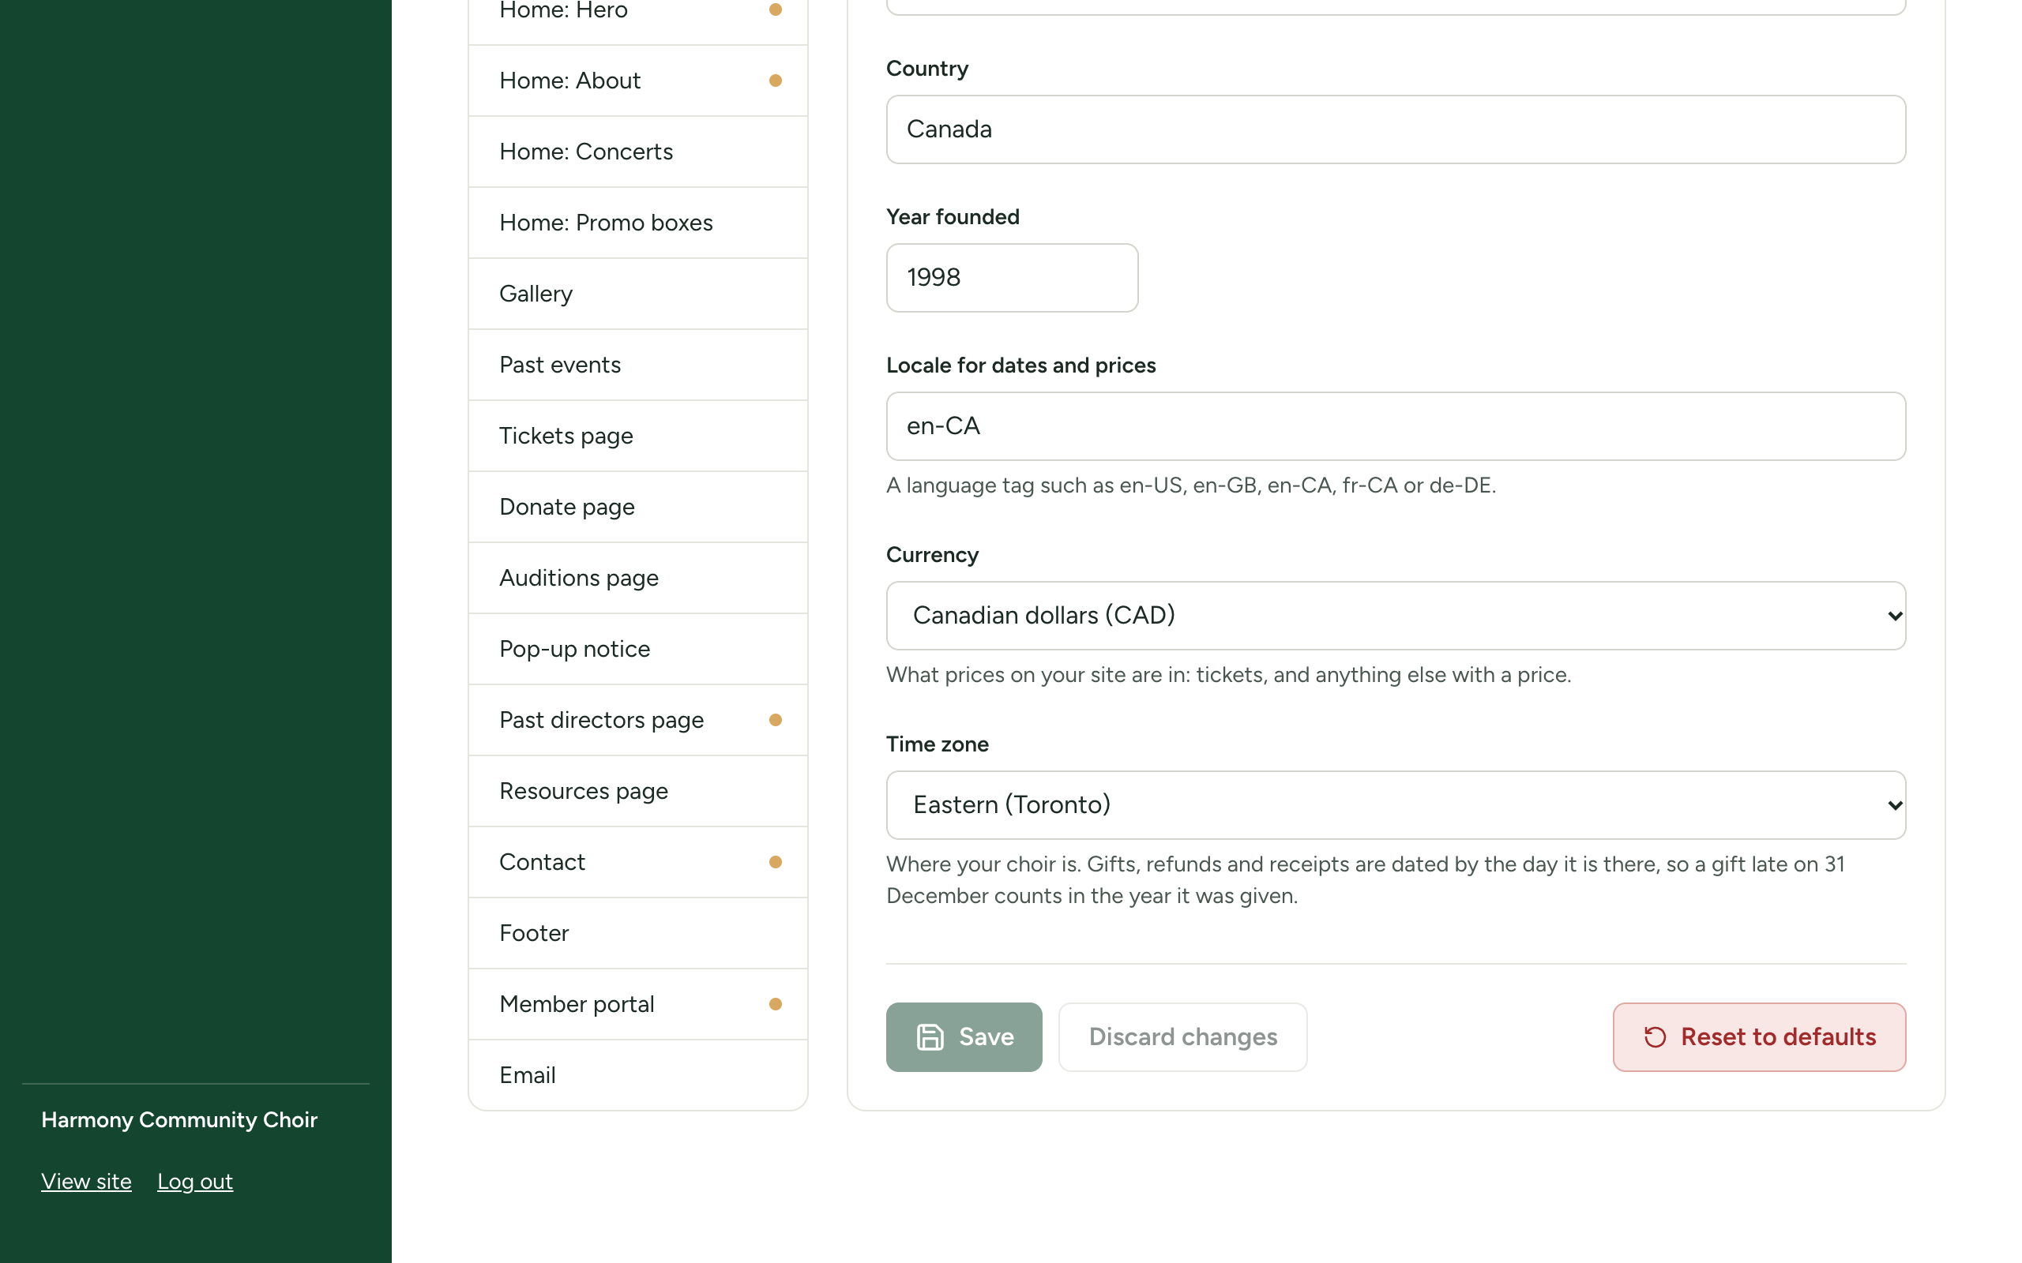
Task: Open the Pop-up notice section
Action: click(637, 649)
